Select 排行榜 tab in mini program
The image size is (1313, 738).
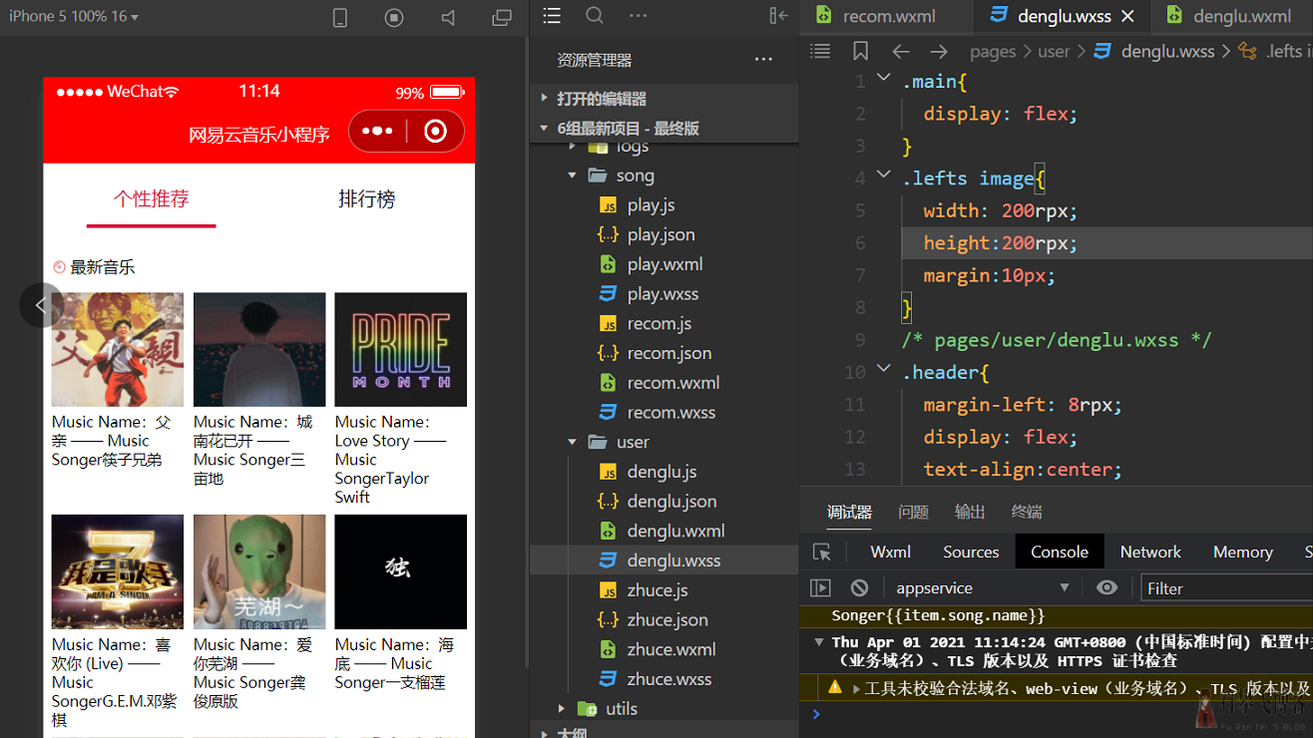point(366,198)
